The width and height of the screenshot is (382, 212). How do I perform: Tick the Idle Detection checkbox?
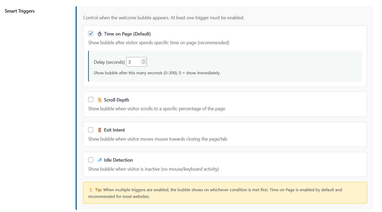click(x=91, y=160)
